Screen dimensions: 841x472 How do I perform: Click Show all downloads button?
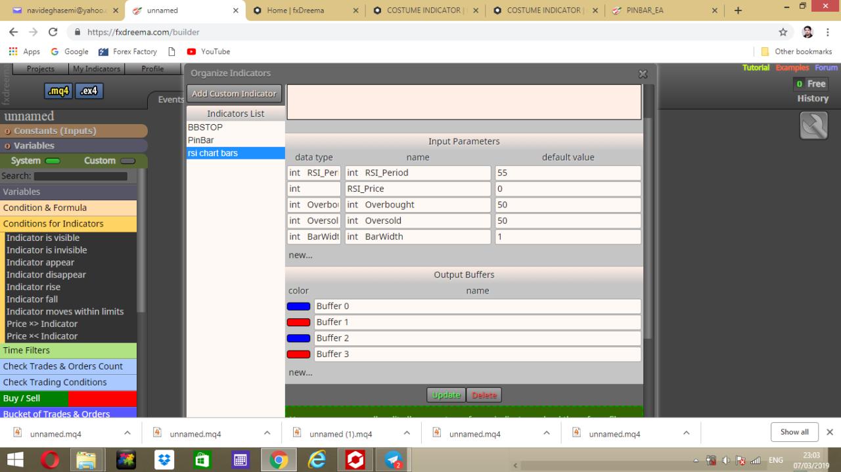(x=794, y=432)
